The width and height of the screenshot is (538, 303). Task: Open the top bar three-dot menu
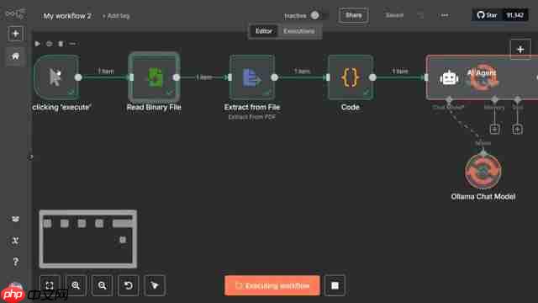445,15
